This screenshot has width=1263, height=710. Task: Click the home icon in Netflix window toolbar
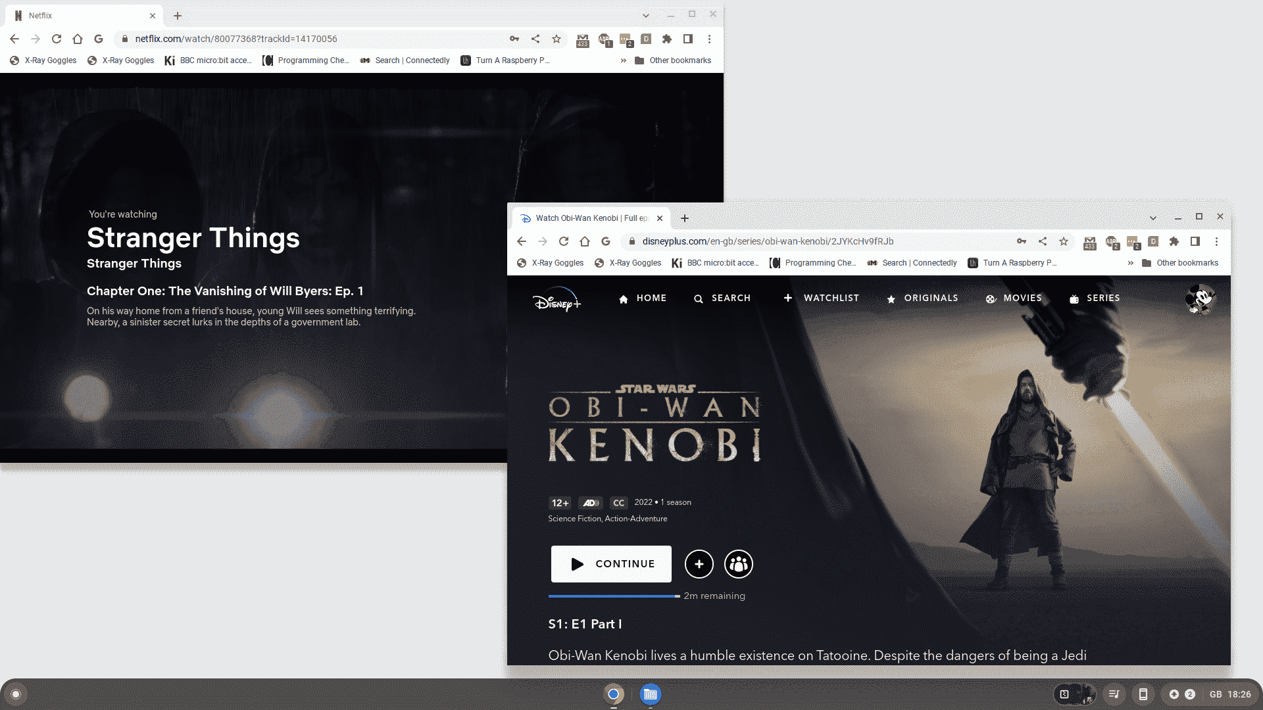[78, 39]
